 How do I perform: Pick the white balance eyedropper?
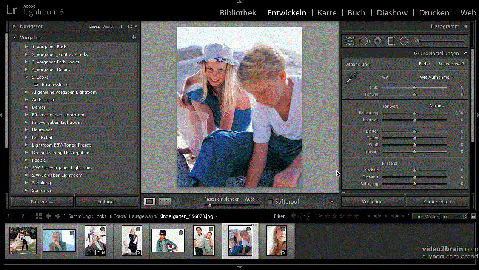pos(351,79)
